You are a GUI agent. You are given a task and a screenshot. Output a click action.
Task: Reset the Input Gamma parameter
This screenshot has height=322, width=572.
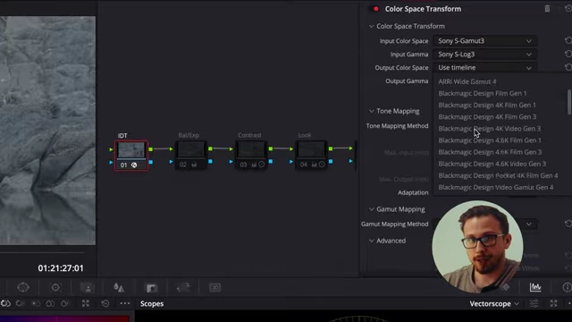[568, 54]
